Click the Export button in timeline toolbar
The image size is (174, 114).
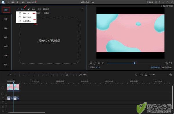tap(83, 75)
